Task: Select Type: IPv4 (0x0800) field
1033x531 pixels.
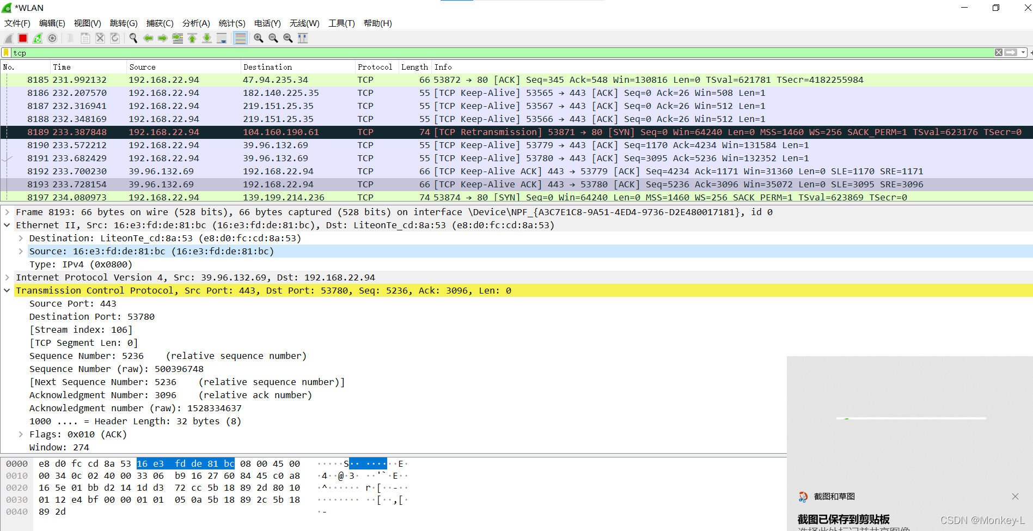Action: click(x=81, y=264)
